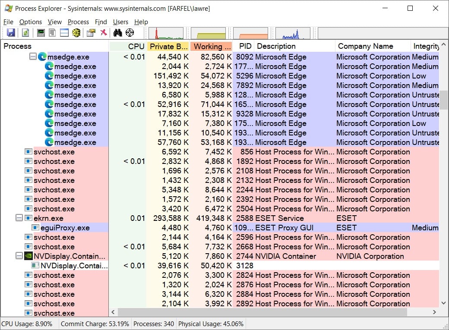Click Edge icon of msedge.exe PID 7892

pyautogui.click(x=49, y=85)
